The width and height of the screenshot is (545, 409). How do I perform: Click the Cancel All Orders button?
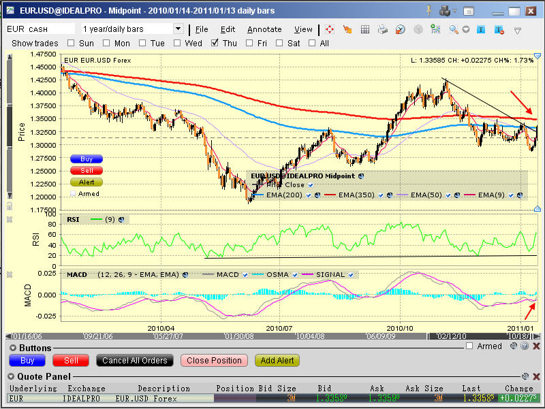coord(134,361)
